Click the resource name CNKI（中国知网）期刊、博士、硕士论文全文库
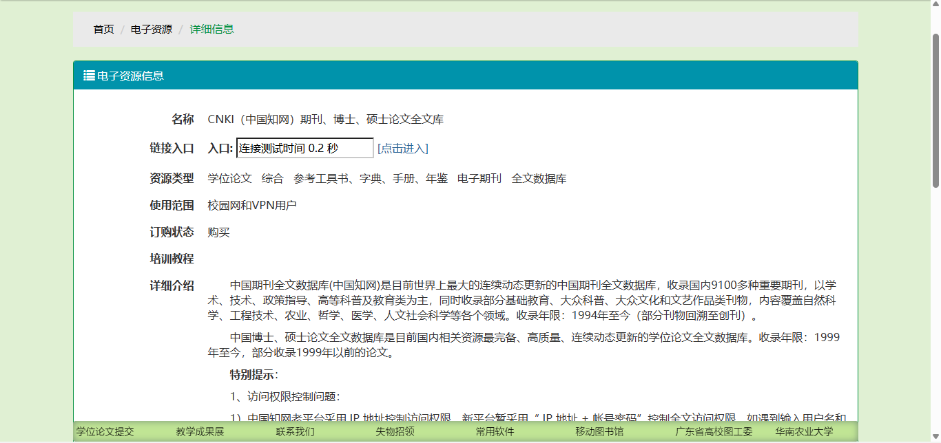This screenshot has width=941, height=443. point(326,119)
